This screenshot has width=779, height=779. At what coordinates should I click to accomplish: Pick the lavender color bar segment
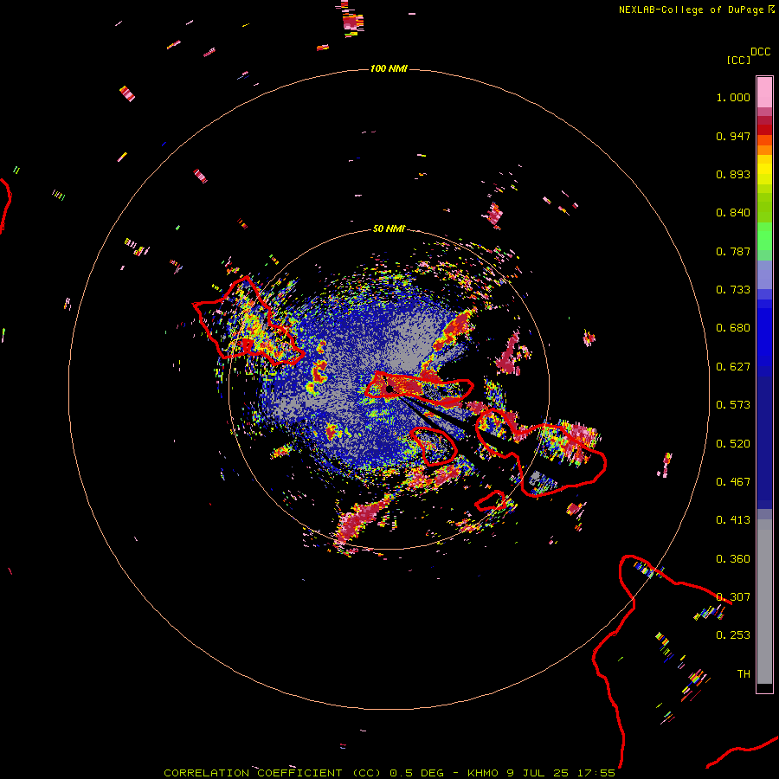coord(764,274)
